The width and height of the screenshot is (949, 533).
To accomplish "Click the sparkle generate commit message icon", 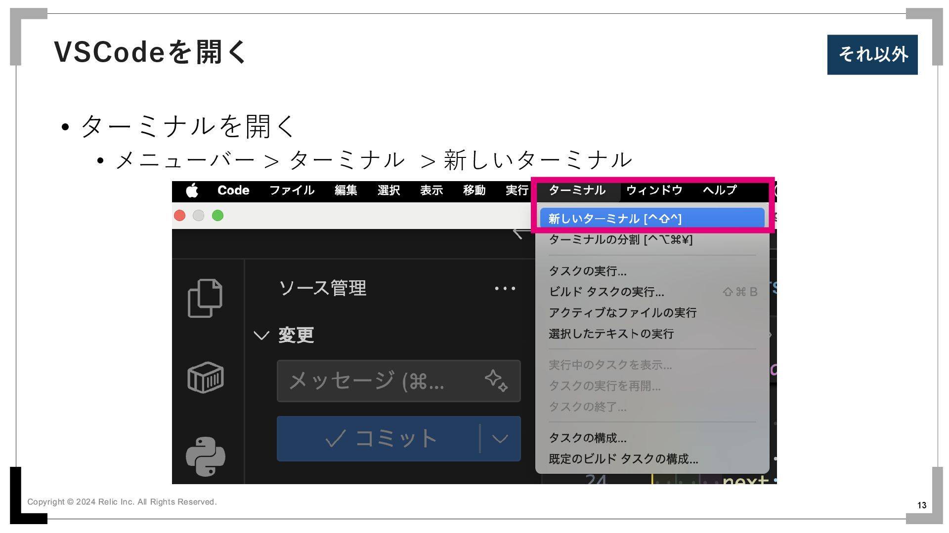I will click(x=496, y=381).
